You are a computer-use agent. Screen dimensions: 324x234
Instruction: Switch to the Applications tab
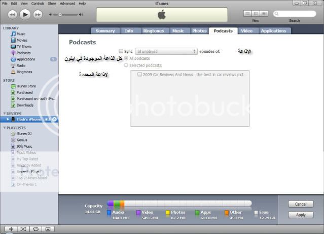tap(273, 31)
